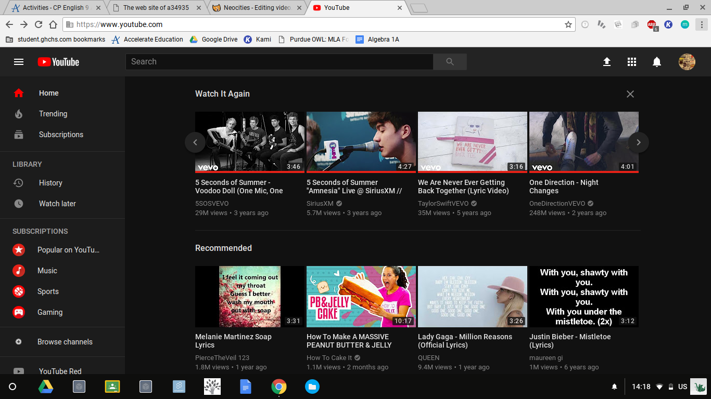The height and width of the screenshot is (399, 711).
Task: Open the upload video icon
Action: coord(607,62)
